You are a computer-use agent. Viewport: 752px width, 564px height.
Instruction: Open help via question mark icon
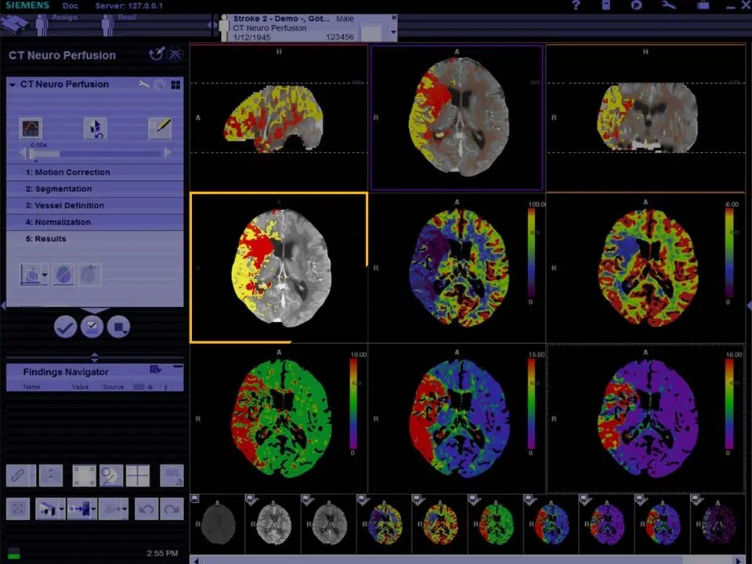point(576,6)
